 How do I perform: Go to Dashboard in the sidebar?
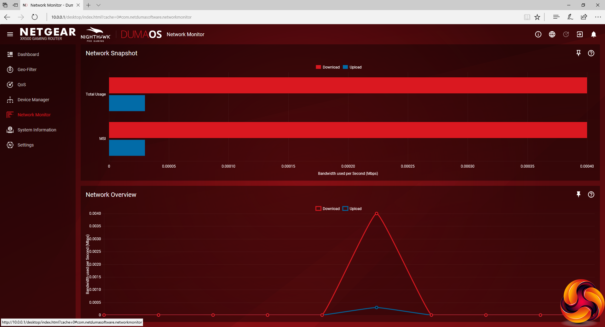[28, 54]
